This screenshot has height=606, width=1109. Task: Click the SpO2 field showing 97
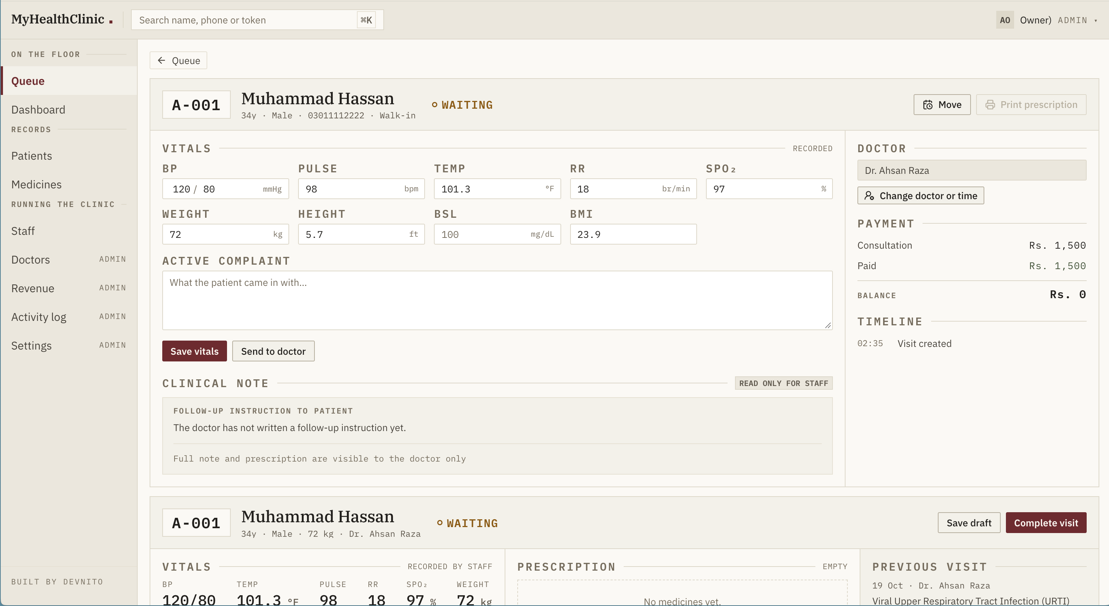click(x=769, y=189)
